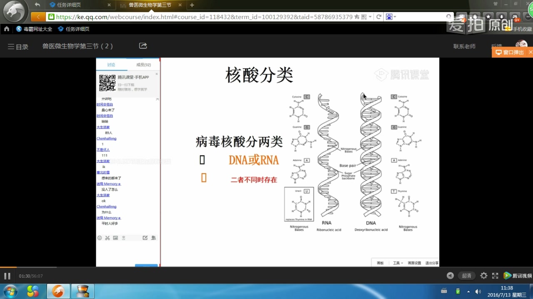The width and height of the screenshot is (533, 299).
Task: Open player settings gear
Action: pos(483,276)
